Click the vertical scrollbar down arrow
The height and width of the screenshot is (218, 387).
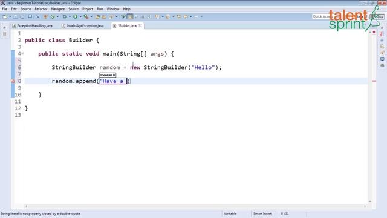point(369,202)
